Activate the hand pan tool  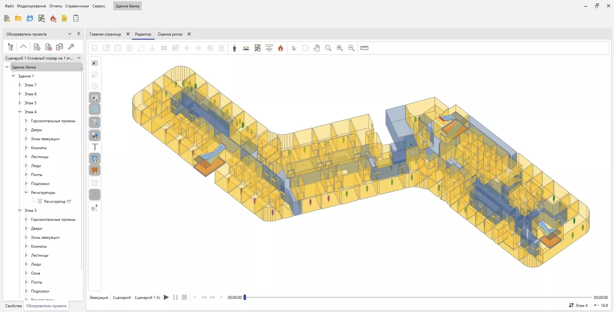click(316, 48)
